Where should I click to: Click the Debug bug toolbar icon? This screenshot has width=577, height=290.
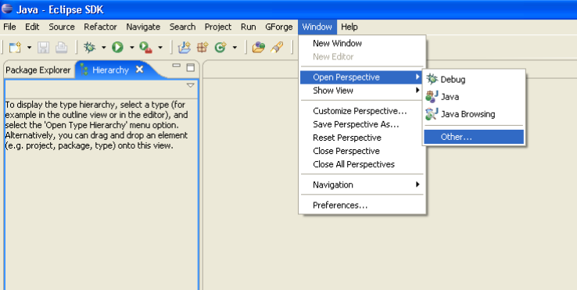pyautogui.click(x=89, y=47)
